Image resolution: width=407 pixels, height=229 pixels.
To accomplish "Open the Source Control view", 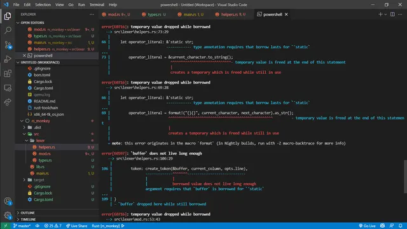I will [8, 45].
